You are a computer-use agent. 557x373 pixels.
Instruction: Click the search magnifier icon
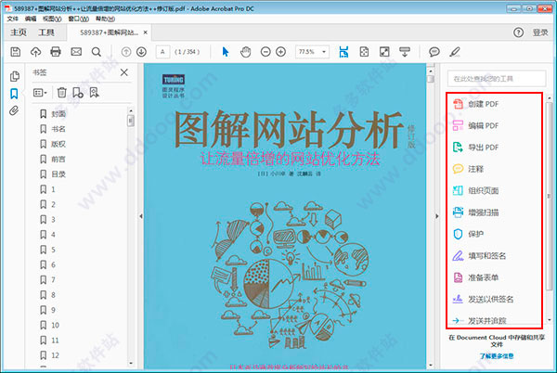tap(97, 52)
